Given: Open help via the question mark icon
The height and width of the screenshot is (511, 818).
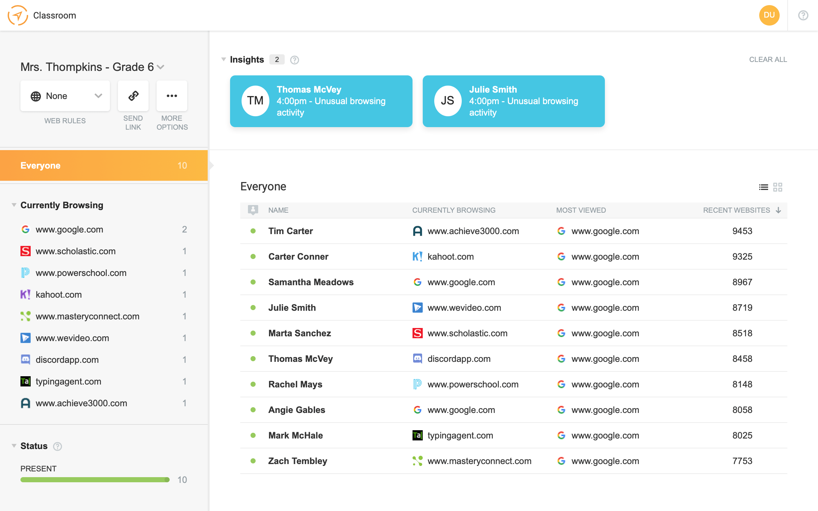Looking at the screenshot, I should (804, 15).
